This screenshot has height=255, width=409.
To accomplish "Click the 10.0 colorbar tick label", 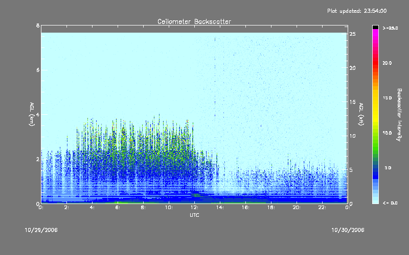I will coord(387,133).
